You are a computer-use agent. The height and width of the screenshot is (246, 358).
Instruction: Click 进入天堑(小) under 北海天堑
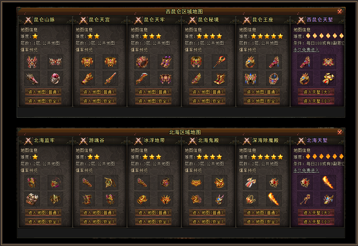(316, 222)
